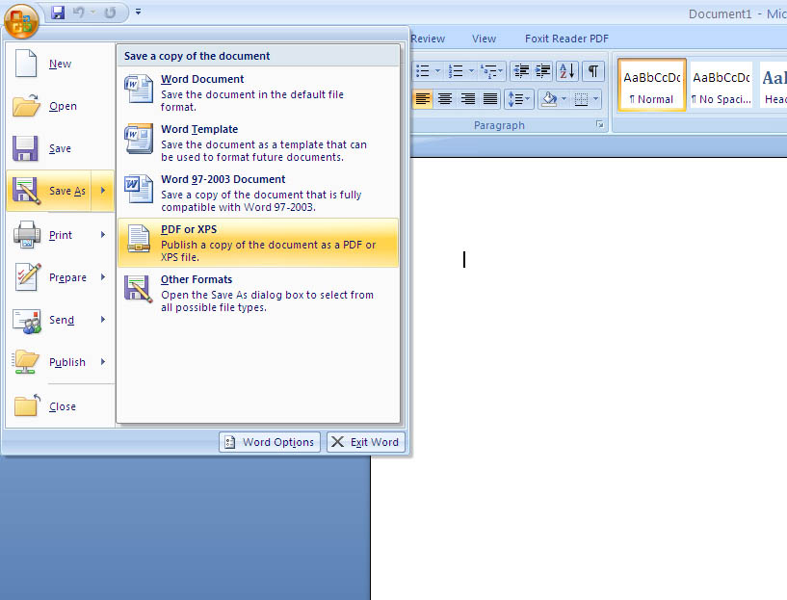Expand the Publish submenu arrow
The height and width of the screenshot is (600, 787).
pyautogui.click(x=103, y=362)
